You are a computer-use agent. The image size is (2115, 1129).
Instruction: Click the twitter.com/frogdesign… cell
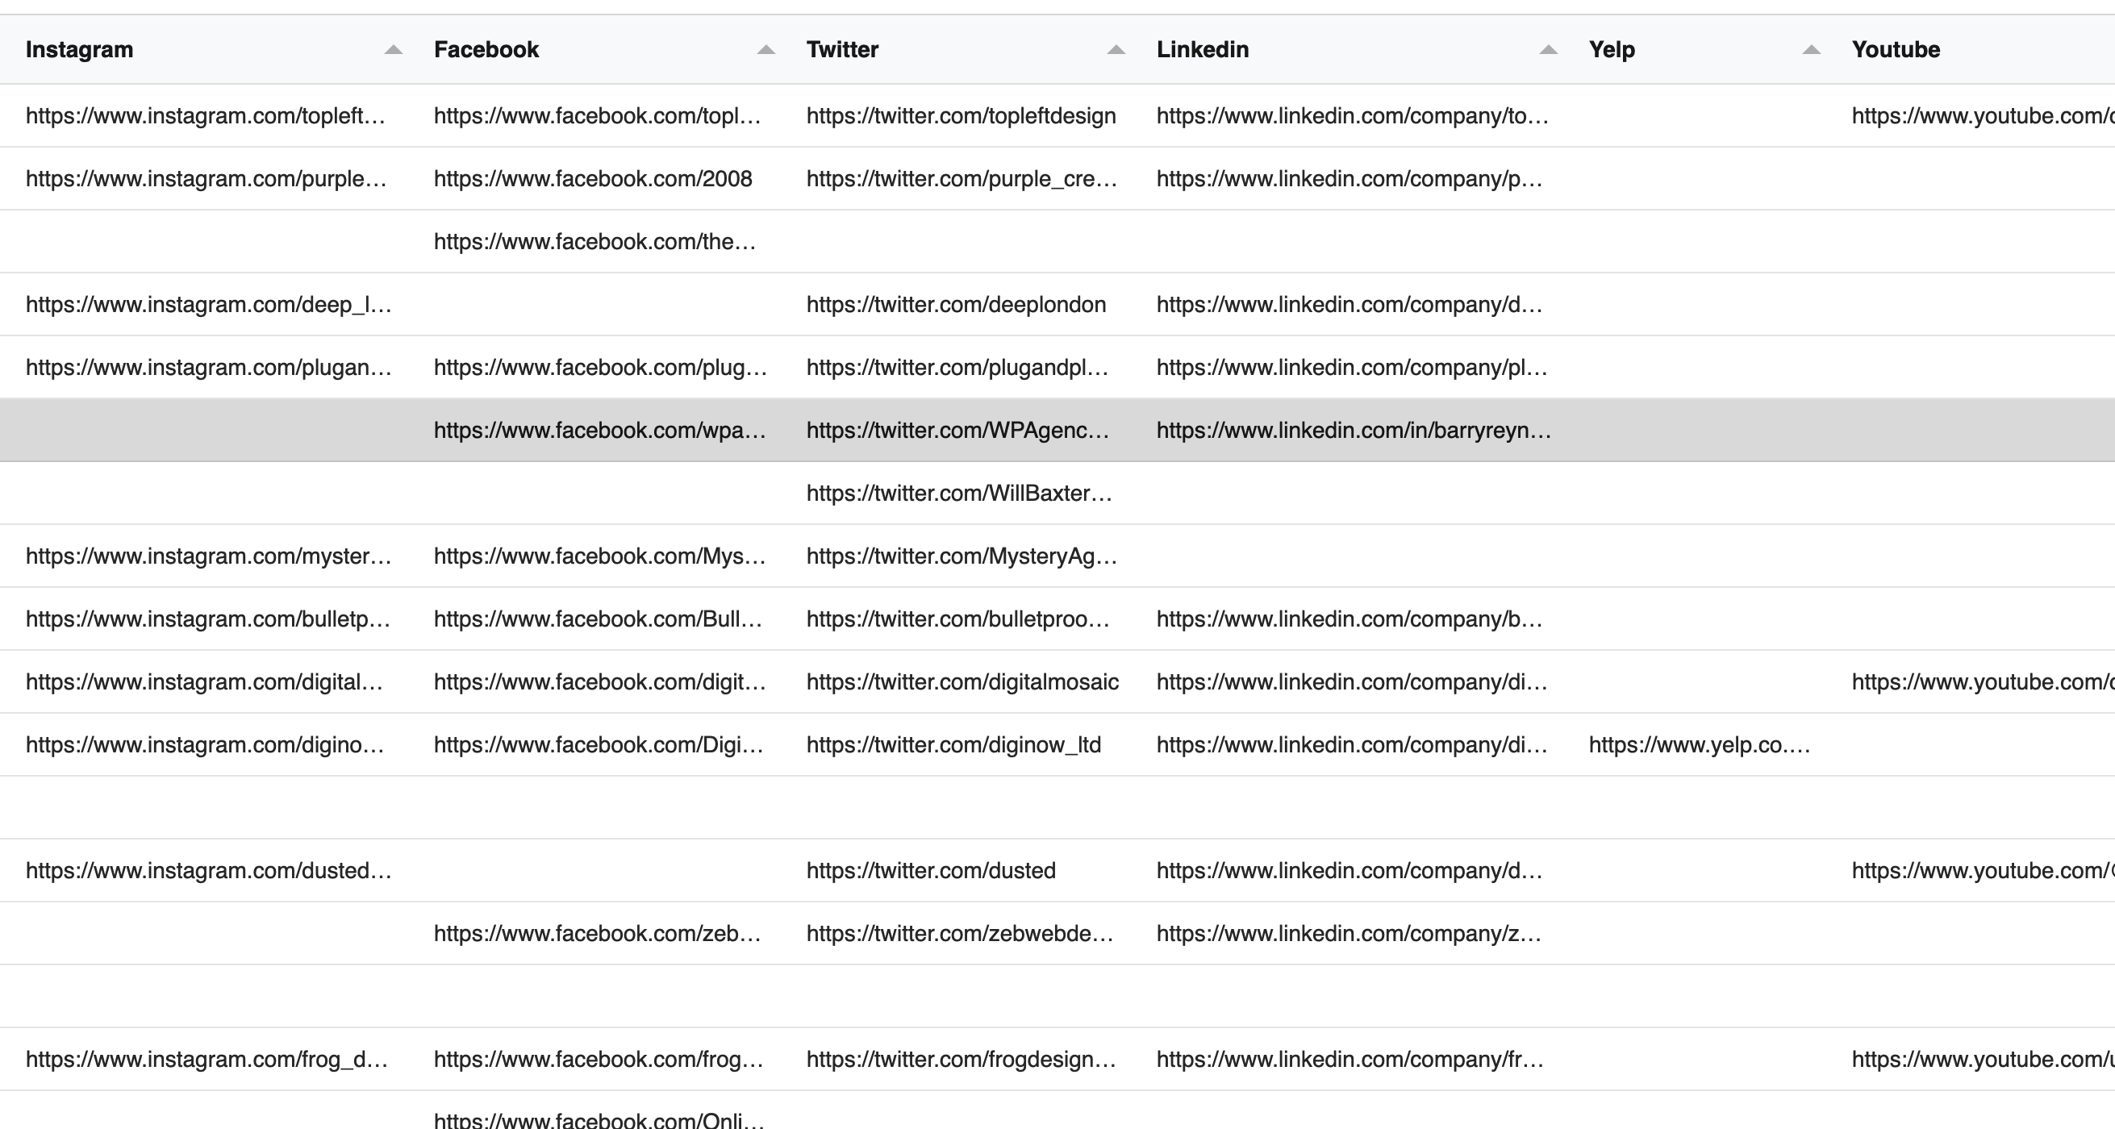961,1059
